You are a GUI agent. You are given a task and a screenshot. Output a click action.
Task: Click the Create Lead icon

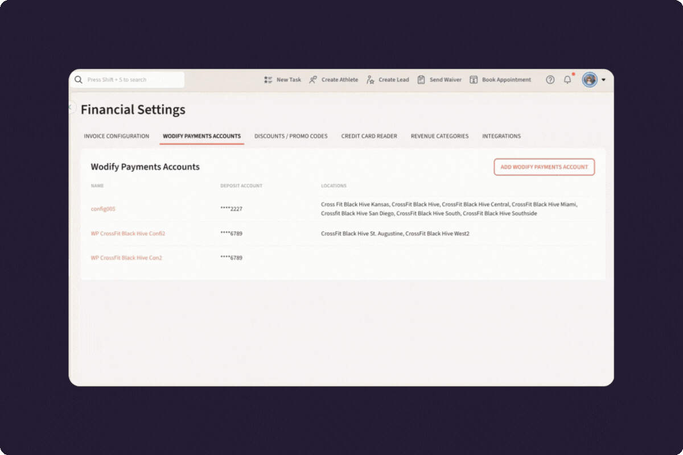click(x=371, y=80)
